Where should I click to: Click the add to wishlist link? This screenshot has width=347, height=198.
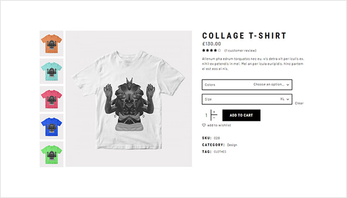(x=219, y=125)
